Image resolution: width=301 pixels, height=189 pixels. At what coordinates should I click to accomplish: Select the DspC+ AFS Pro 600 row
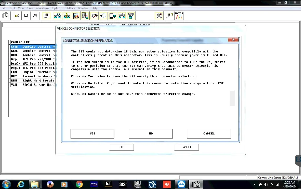click(x=33, y=63)
